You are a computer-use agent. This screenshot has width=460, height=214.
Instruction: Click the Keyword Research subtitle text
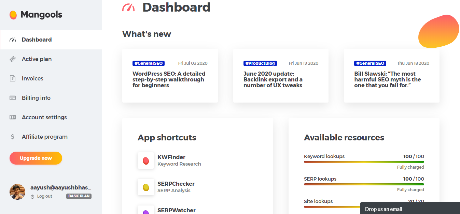coord(179,164)
